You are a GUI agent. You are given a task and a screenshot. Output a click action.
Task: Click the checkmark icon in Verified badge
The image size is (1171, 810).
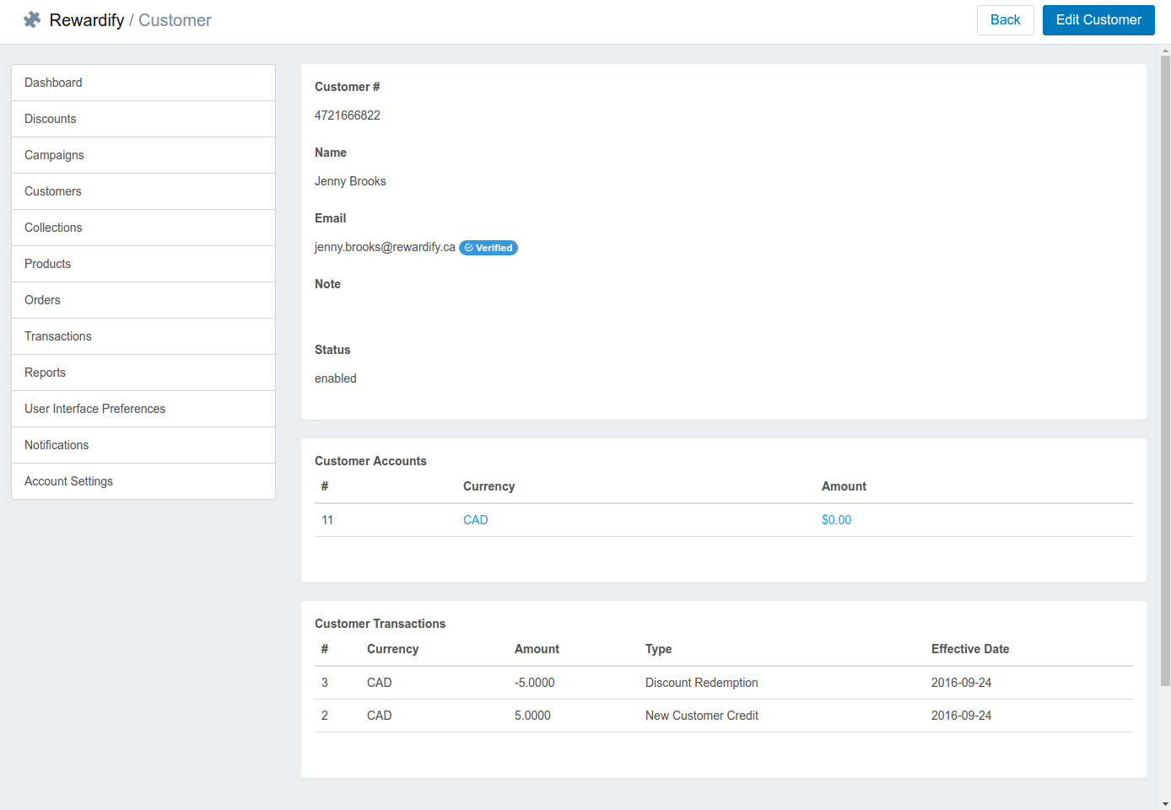pos(469,248)
